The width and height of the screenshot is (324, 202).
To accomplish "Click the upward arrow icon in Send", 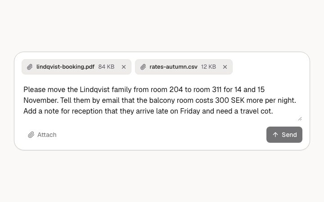I will 275,135.
